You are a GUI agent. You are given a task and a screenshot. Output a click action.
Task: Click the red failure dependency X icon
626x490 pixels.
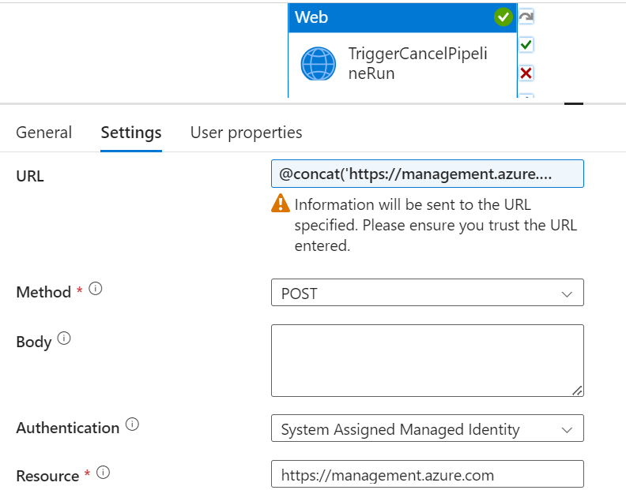pyautogui.click(x=526, y=73)
